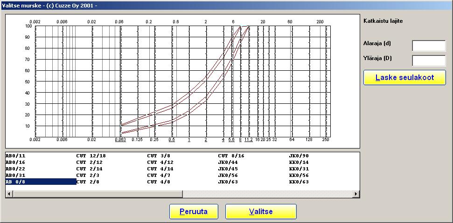Image resolution: width=453 pixels, height=223 pixels.
Task: Click the 128 sieve label below chart
Action: point(309,140)
